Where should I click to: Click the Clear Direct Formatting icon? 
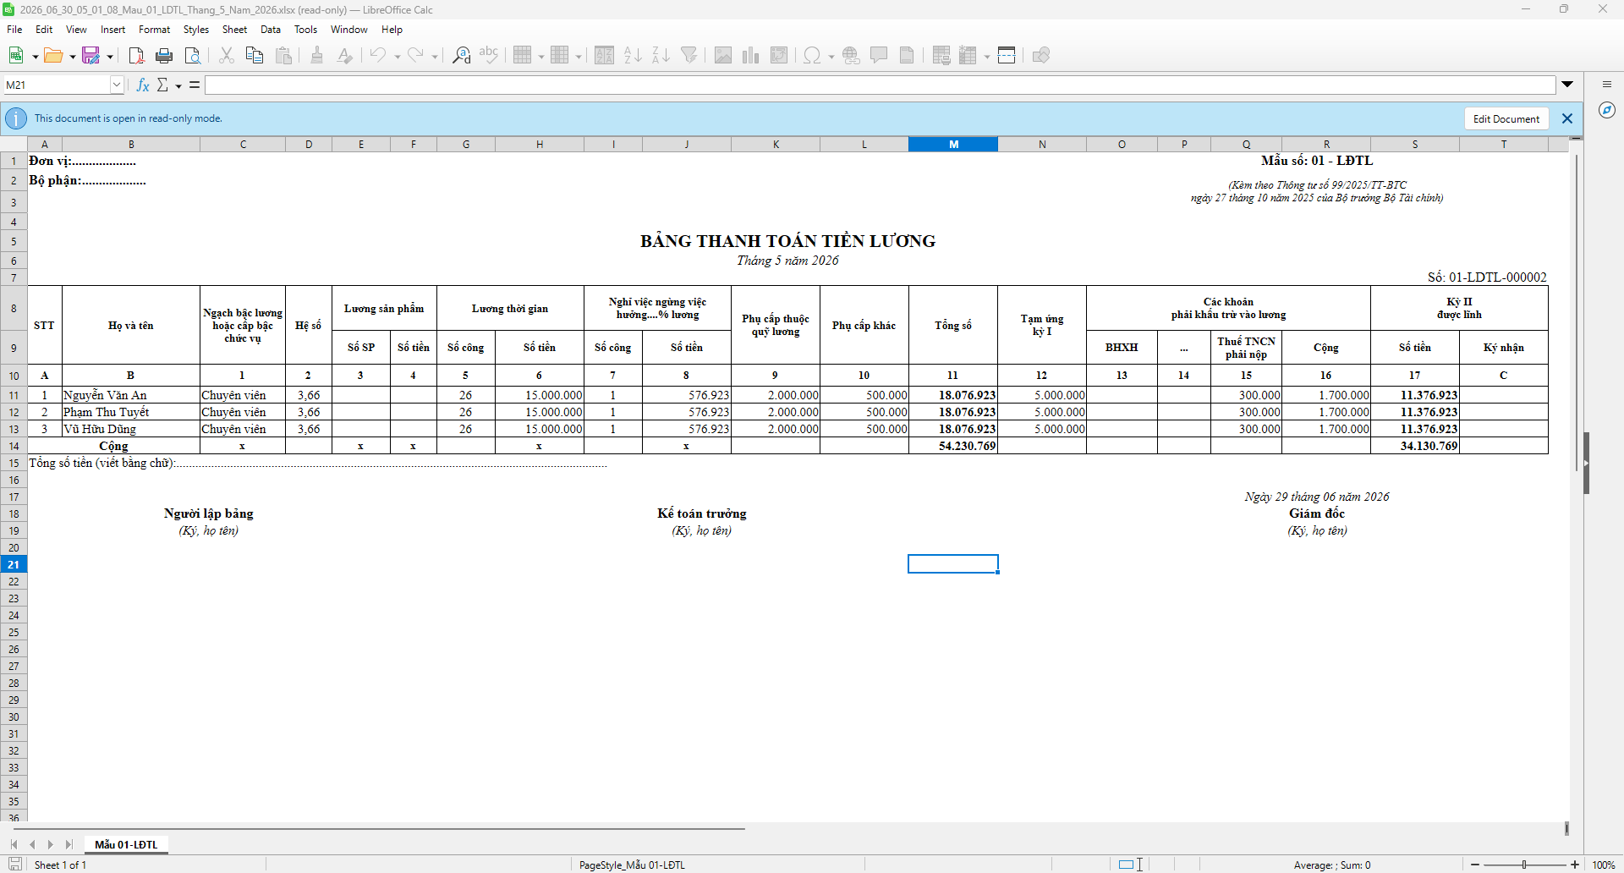click(x=344, y=56)
